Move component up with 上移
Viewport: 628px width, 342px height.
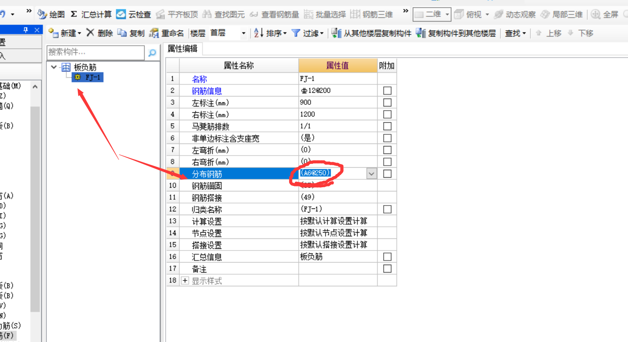(548, 33)
